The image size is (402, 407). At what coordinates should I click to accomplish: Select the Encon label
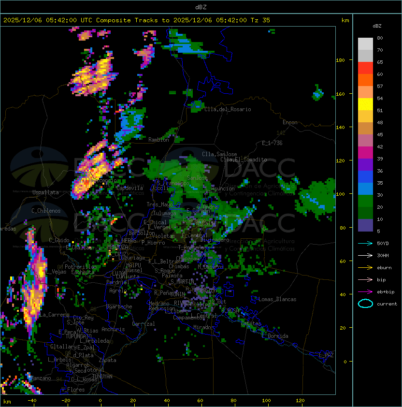tap(290, 122)
